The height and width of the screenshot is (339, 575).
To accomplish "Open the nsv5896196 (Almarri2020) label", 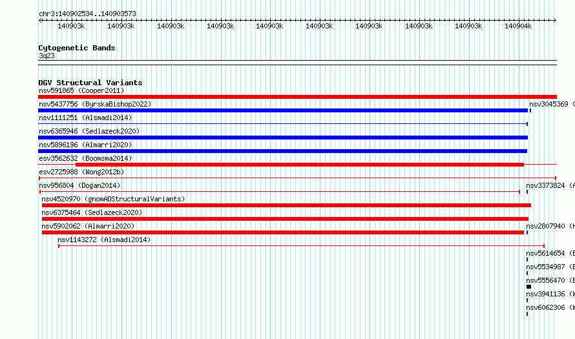I will pos(85,145).
